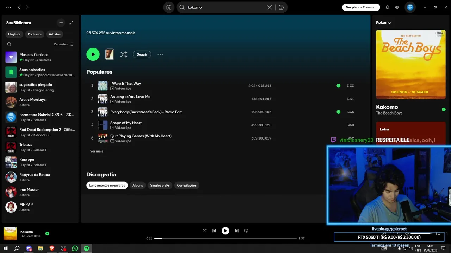Click Sounds of Summer album cover
The image size is (451, 253).
410,64
